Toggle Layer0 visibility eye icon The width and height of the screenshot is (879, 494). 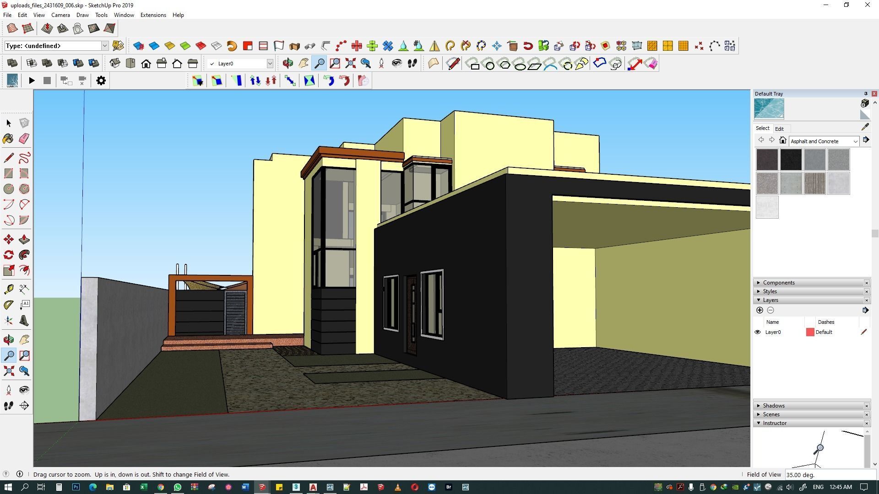[758, 332]
